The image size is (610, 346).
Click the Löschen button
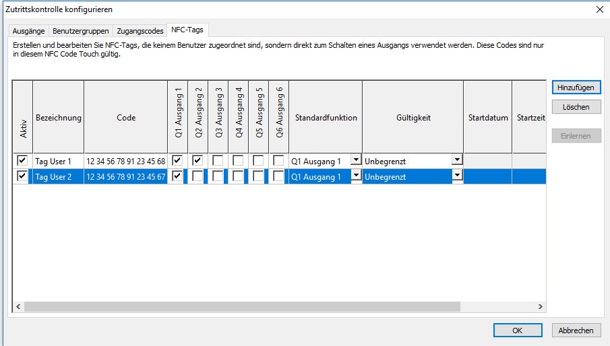coord(576,107)
